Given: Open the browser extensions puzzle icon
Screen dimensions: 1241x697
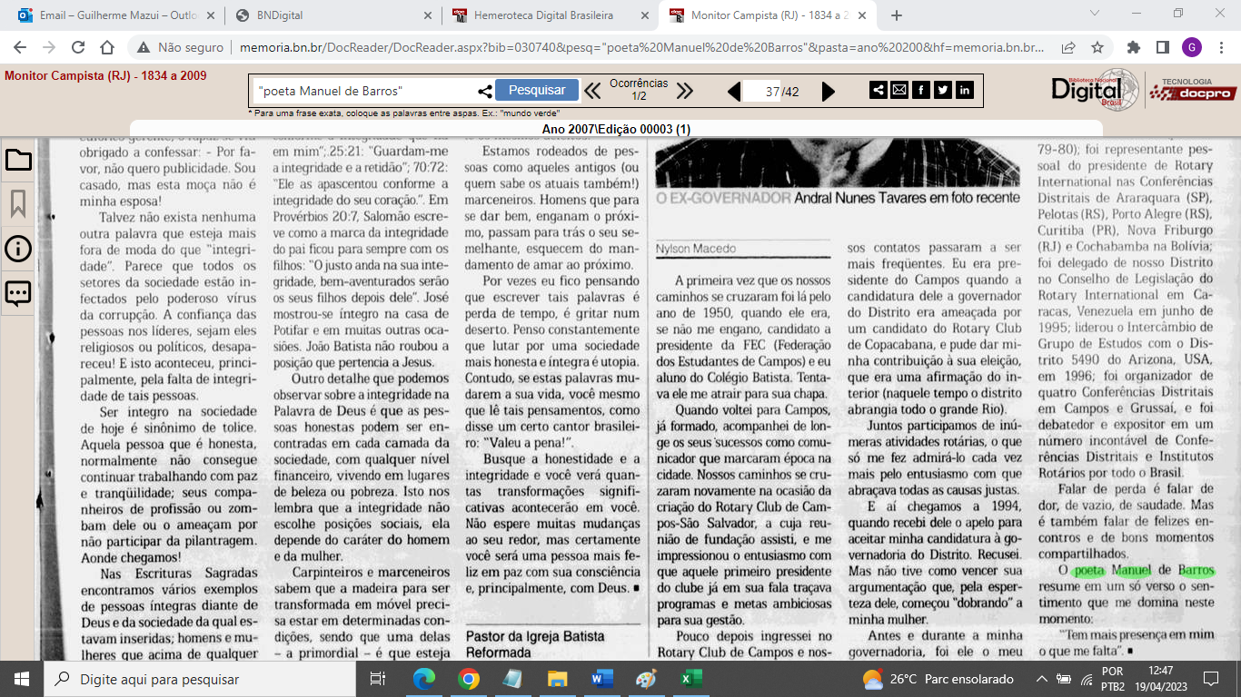Looking at the screenshot, I should click(1134, 48).
